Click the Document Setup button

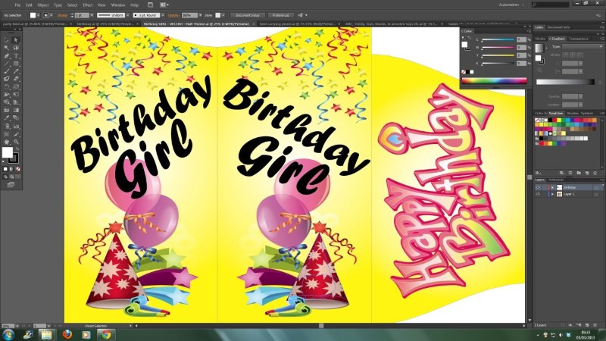(247, 14)
